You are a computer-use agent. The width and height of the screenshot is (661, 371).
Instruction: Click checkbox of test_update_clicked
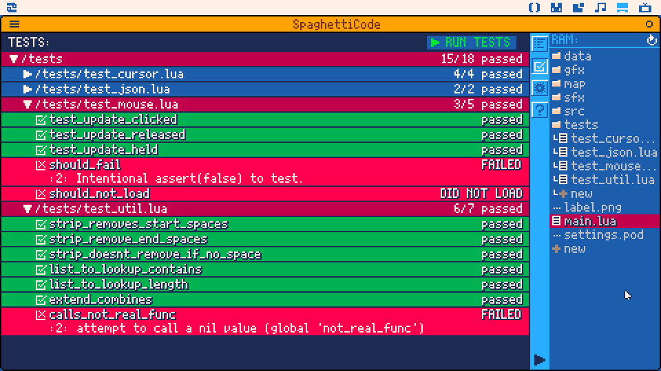tap(41, 120)
